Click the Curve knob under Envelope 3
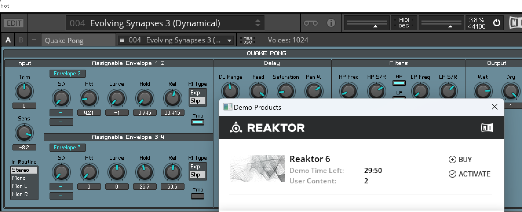The height and width of the screenshot is (212, 522). click(117, 172)
